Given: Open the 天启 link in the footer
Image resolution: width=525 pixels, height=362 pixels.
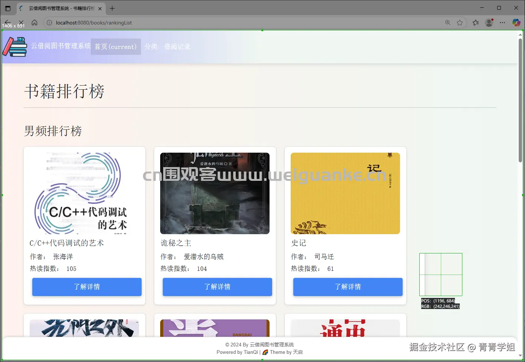Looking at the screenshot, I should (297, 352).
